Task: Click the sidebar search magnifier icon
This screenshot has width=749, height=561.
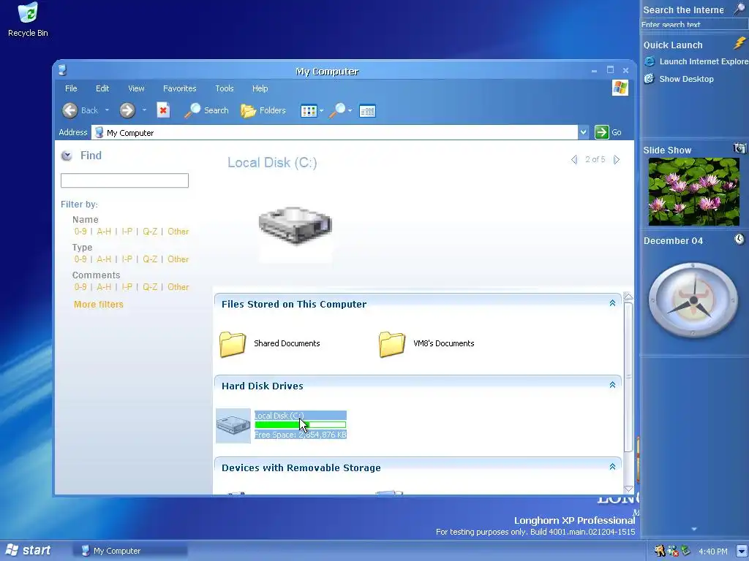Action: (x=740, y=9)
